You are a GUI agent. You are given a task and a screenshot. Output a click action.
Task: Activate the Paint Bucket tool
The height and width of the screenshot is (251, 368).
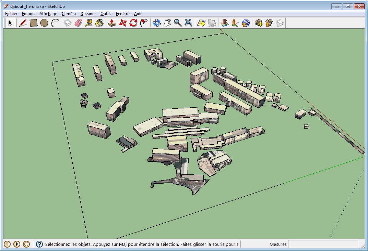[x=99, y=23]
